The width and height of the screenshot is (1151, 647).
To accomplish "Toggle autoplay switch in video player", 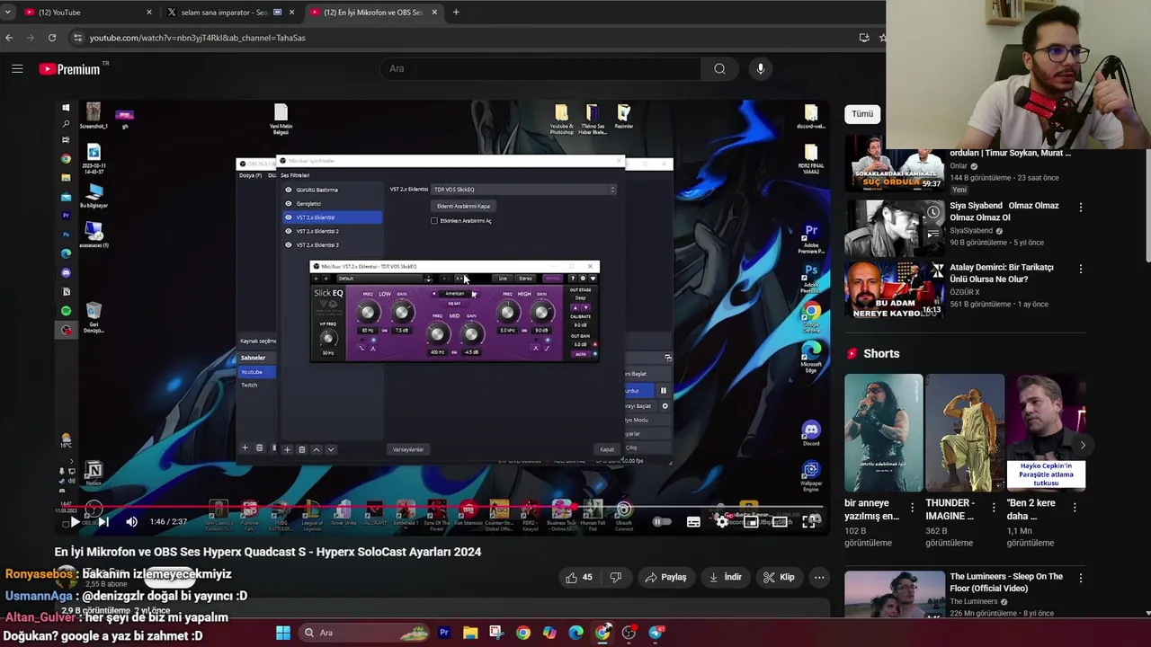I will (661, 521).
